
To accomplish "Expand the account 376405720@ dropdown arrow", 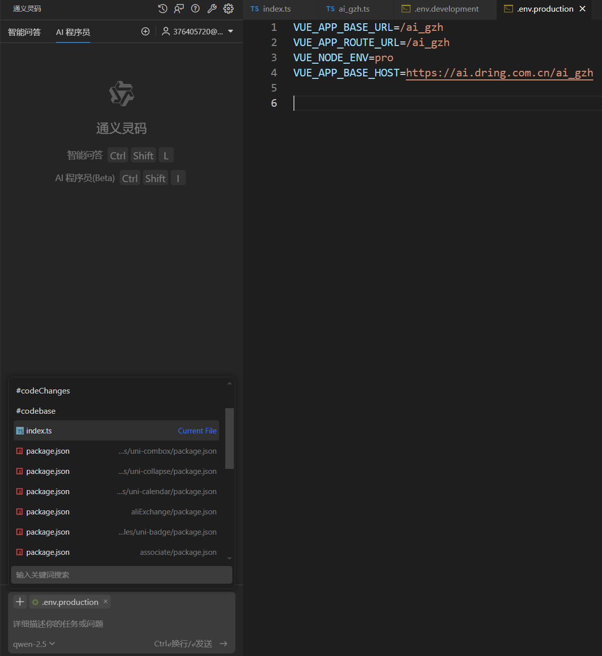I will pos(231,31).
